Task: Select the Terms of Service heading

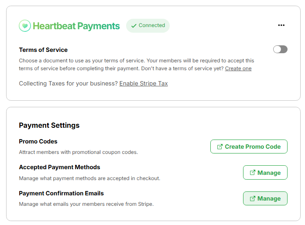Action: coord(43,50)
